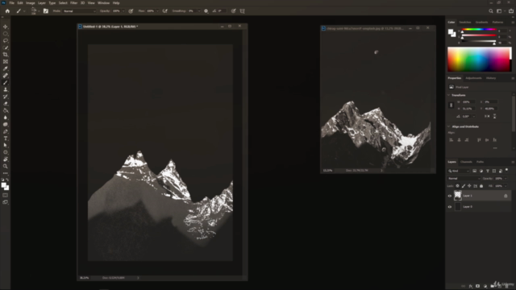Select the Zoom tool

click(6, 167)
